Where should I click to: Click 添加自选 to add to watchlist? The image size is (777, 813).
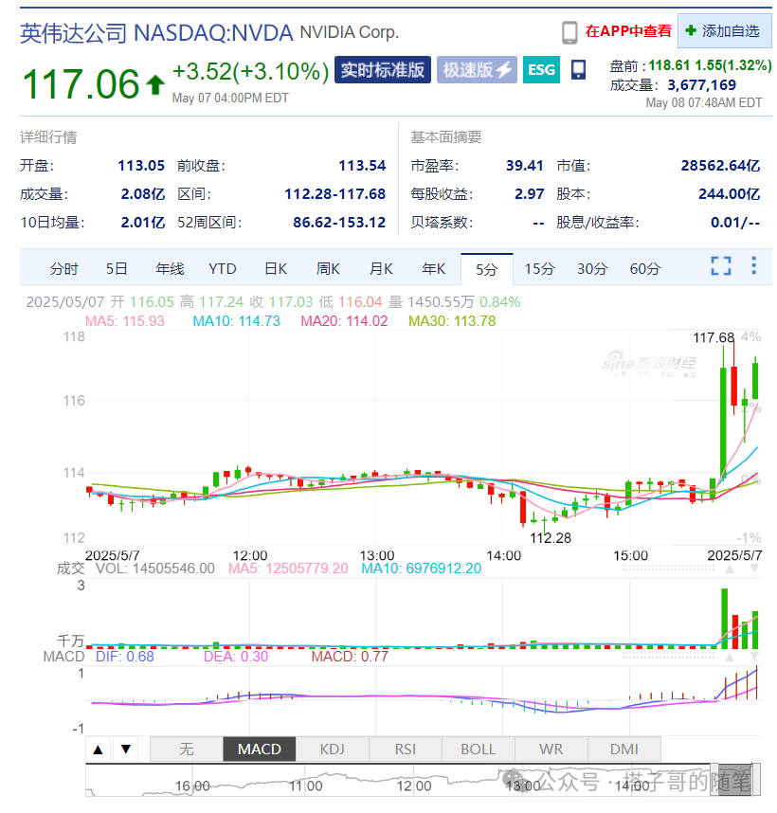(724, 31)
